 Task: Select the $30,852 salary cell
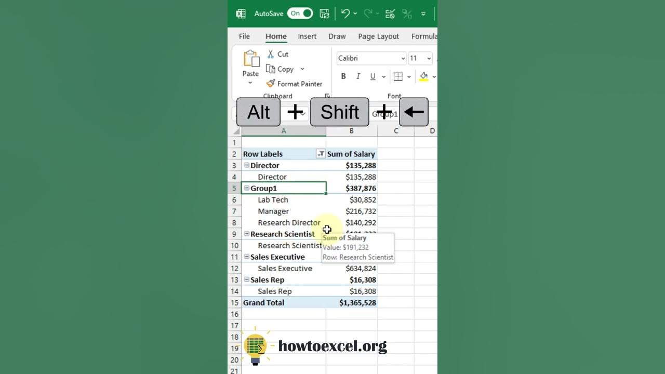click(x=352, y=199)
